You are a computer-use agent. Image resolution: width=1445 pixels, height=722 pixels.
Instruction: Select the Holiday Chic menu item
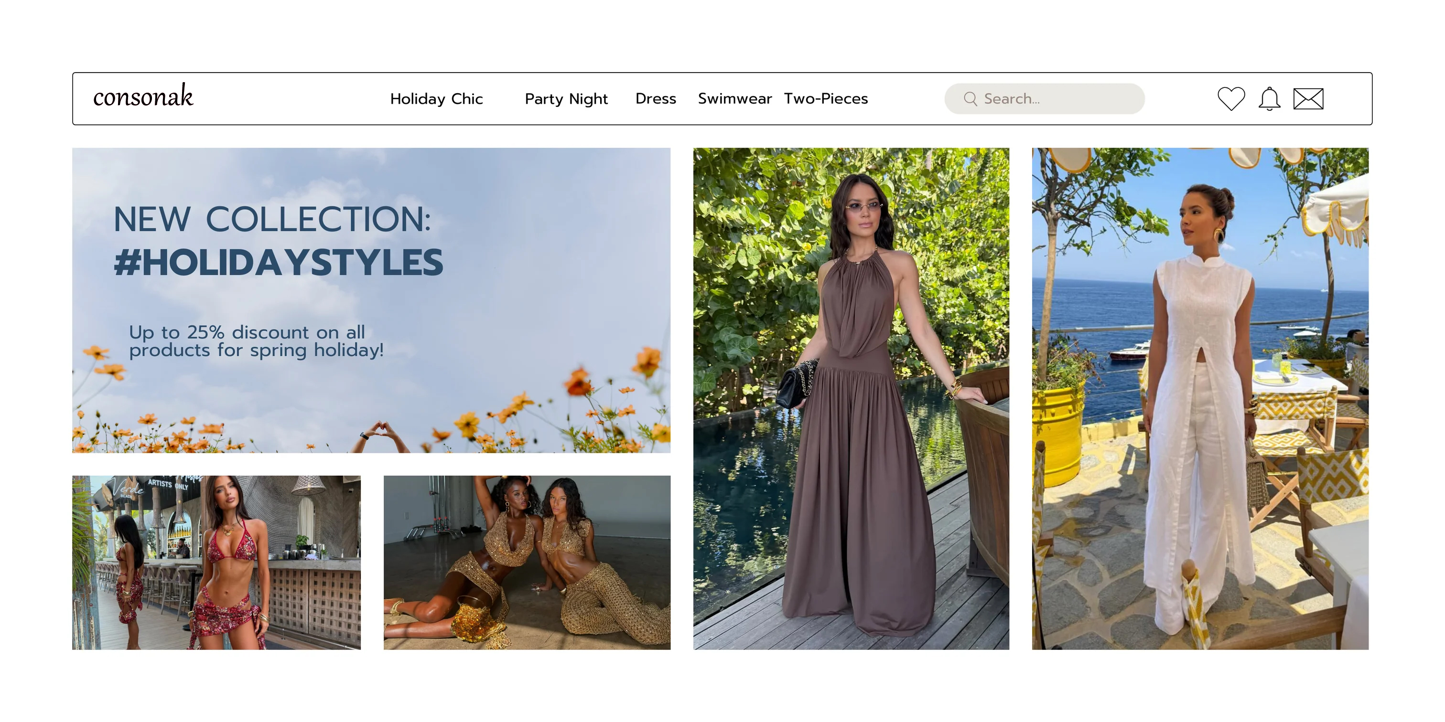click(438, 99)
